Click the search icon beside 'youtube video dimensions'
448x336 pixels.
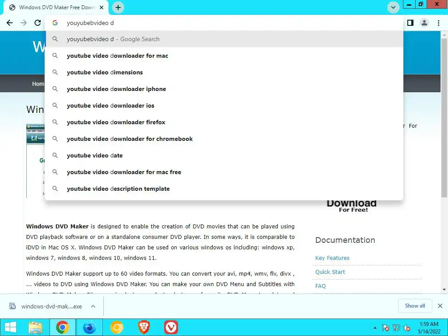55,72
